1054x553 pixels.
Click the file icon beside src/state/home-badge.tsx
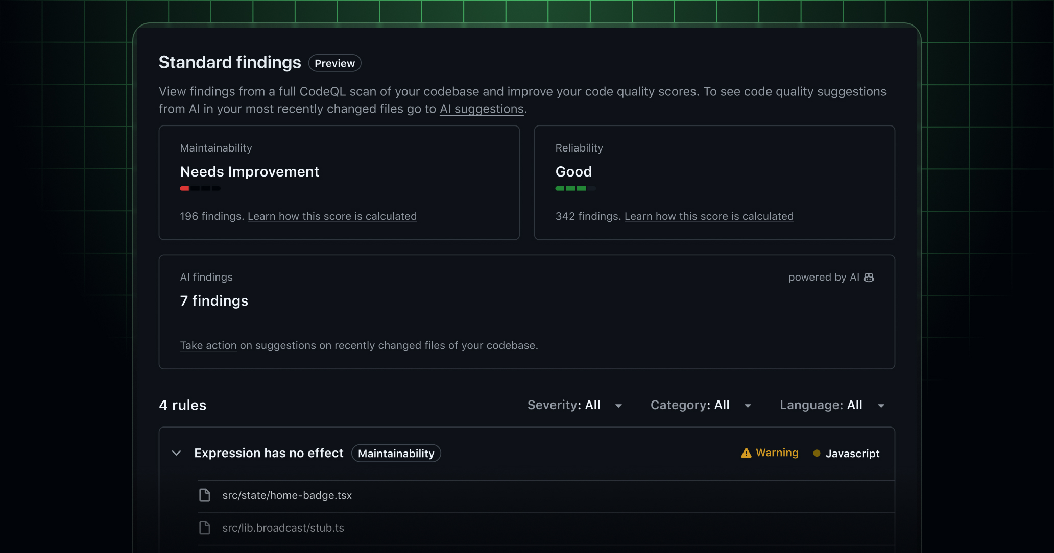point(205,495)
